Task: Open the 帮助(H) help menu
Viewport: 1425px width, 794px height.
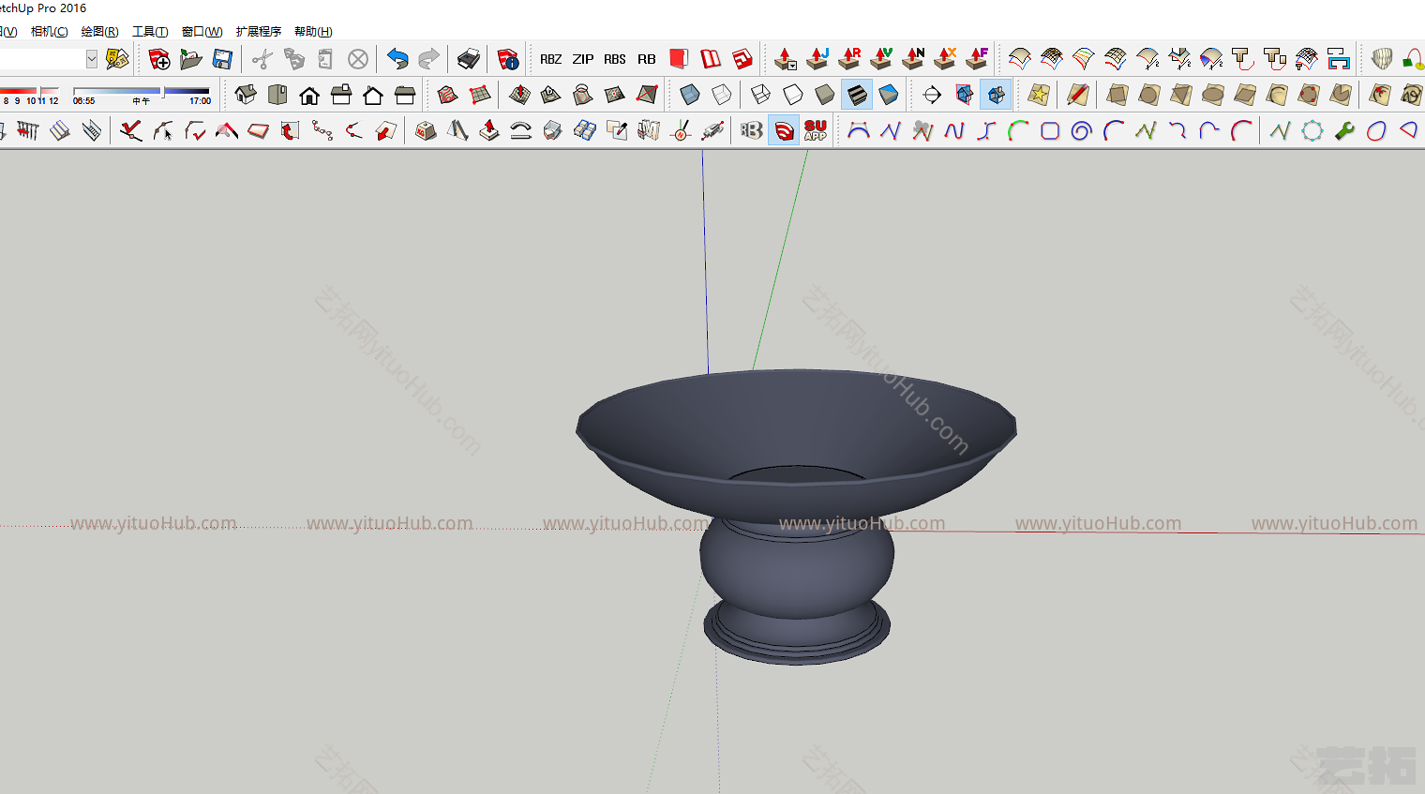Action: tap(313, 32)
